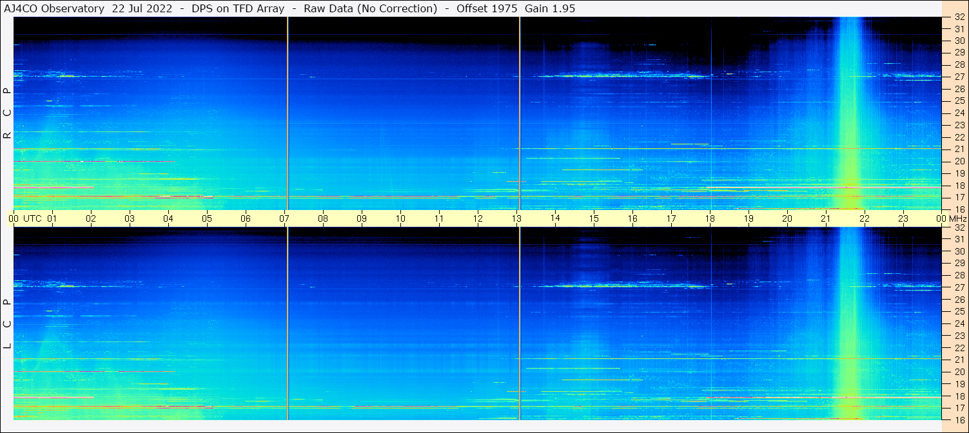Viewport: 969px width, 433px height.
Task: Click the 30 MHz label of RCP panel
Action: pos(959,41)
